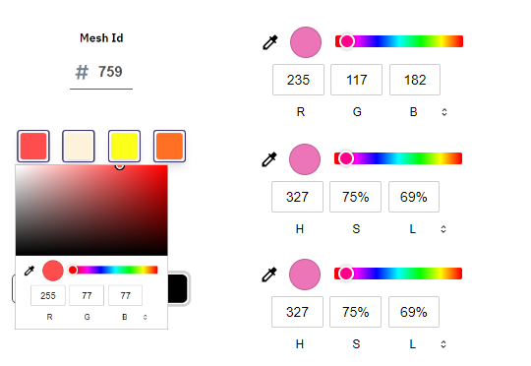Click the red saturation gradient area

click(x=91, y=211)
